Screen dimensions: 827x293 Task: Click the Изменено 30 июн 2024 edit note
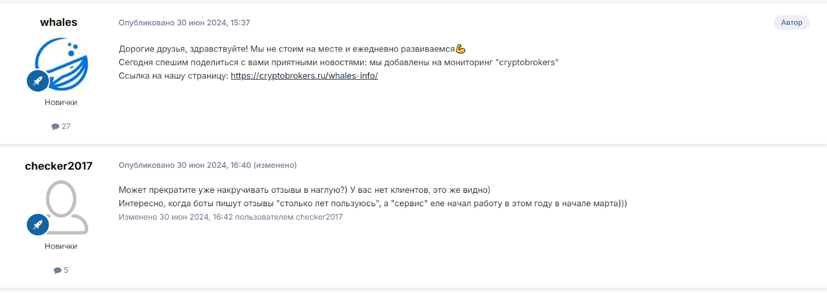point(231,217)
